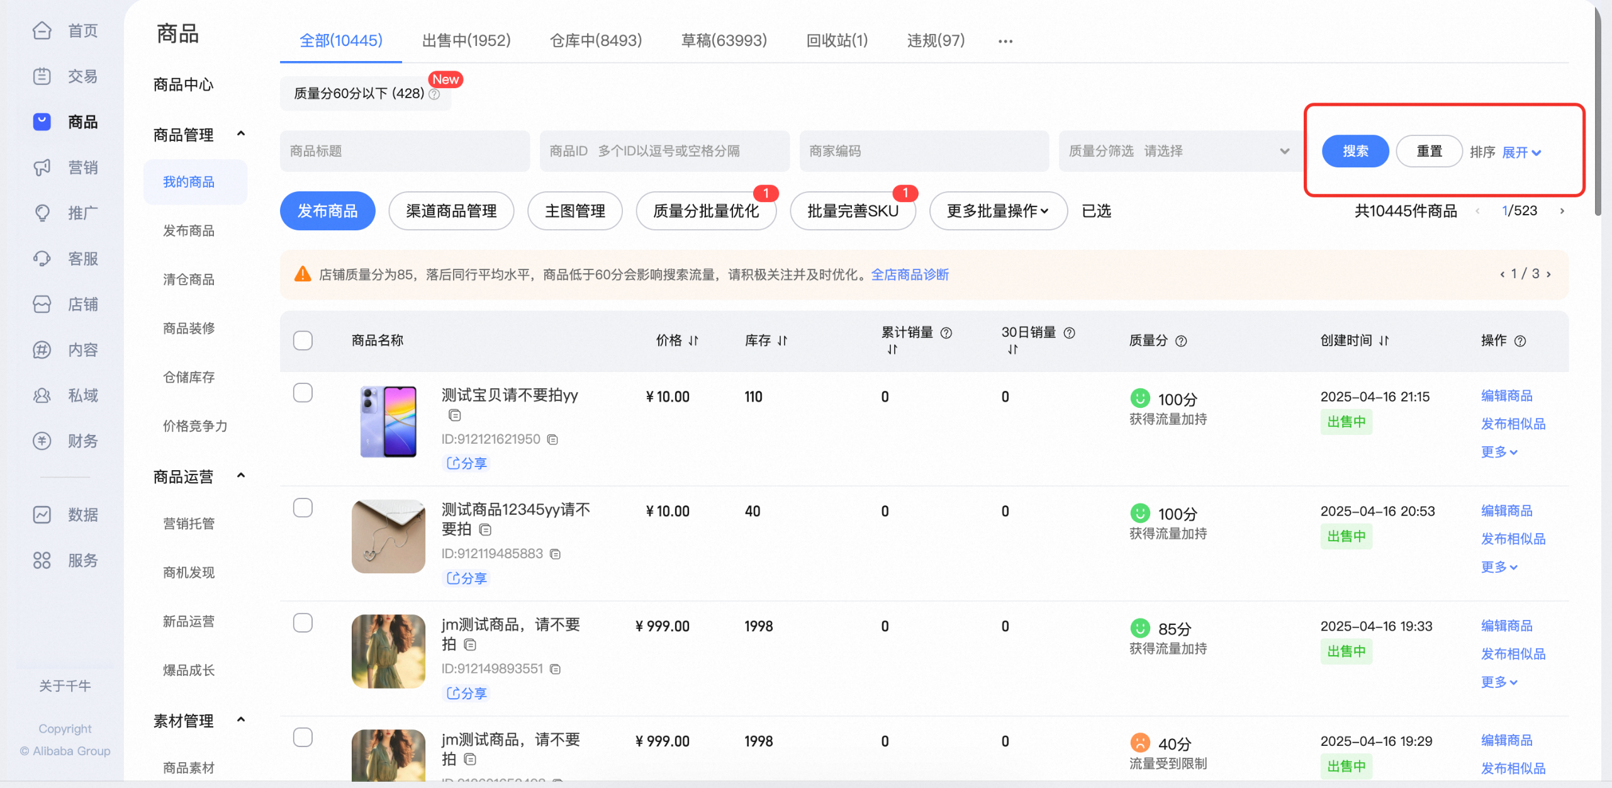Select the 商品 products sidebar icon
Viewport: 1612px width, 788px height.
point(42,121)
